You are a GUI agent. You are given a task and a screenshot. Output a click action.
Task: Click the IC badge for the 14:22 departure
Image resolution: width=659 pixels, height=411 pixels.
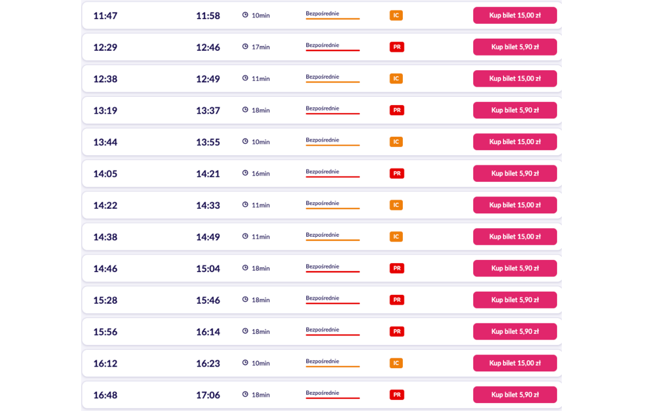coord(396,205)
